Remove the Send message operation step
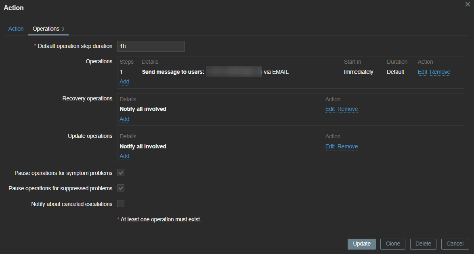 click(x=440, y=72)
